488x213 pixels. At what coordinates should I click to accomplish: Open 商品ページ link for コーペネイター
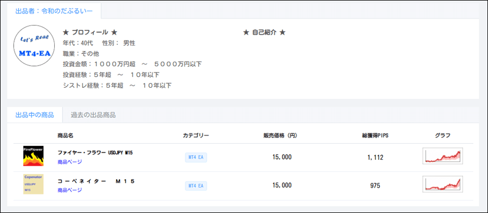70,190
